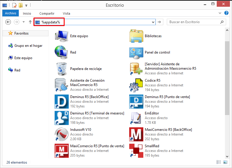The image size is (232, 168).
Task: Click the Favoritos star icon
Action: click(10, 33)
